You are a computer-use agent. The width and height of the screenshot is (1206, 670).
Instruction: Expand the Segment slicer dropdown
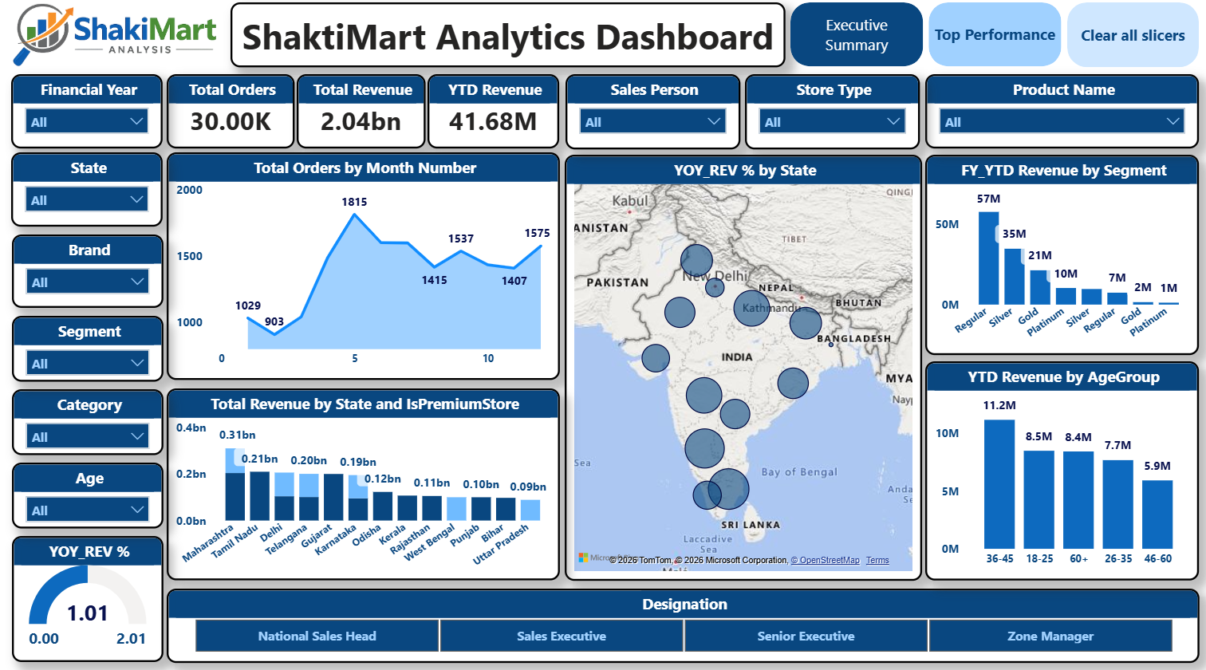coord(88,364)
